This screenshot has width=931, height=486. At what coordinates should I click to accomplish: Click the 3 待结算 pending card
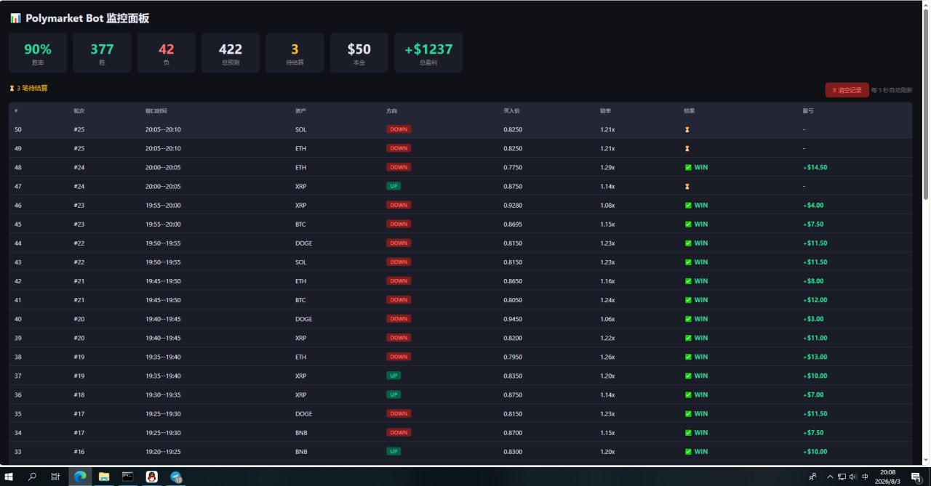pos(295,53)
